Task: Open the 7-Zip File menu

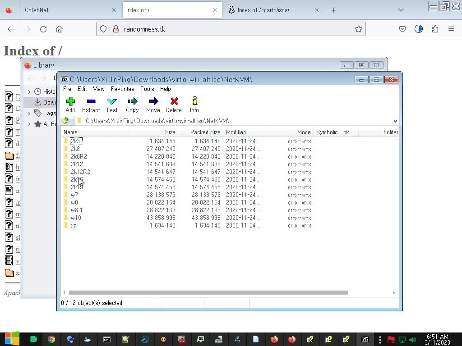Action: pos(67,89)
